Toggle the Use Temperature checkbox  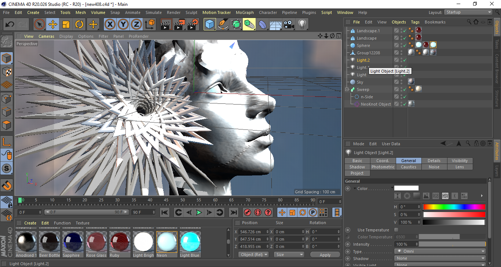tap(396, 230)
